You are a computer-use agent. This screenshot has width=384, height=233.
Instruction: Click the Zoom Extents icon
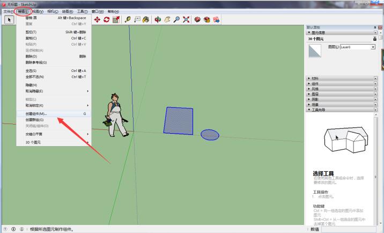pyautogui.click(x=187, y=20)
